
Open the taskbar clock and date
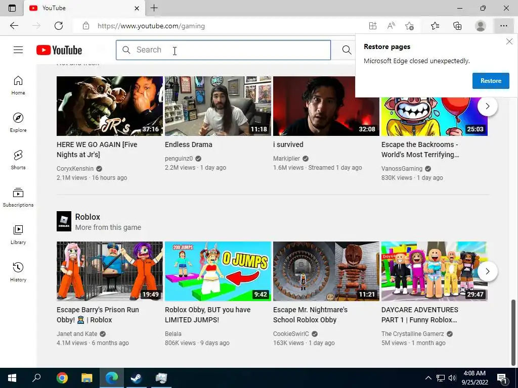[474, 378]
